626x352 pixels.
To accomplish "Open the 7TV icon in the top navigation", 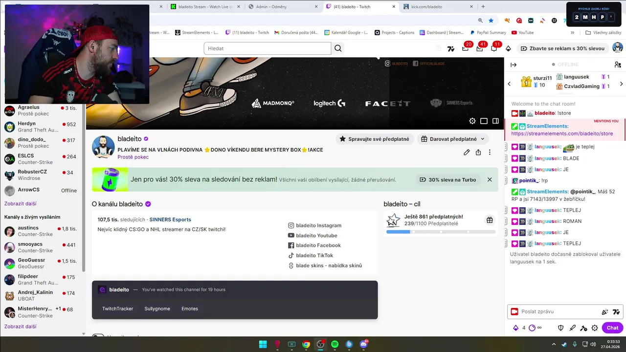I will coord(451,48).
